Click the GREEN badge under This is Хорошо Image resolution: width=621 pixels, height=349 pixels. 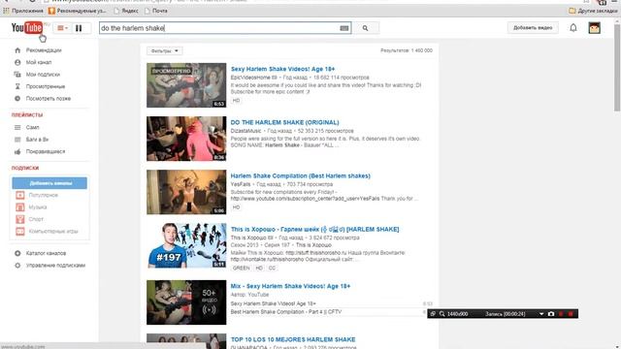pos(242,268)
